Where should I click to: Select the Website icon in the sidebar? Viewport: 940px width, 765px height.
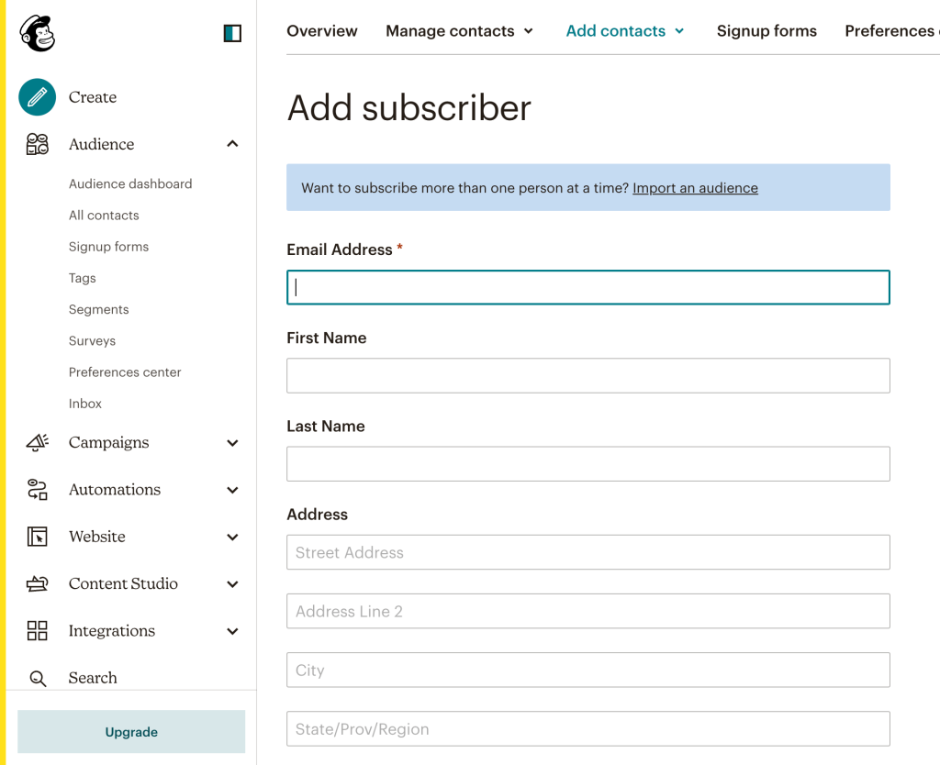click(37, 537)
